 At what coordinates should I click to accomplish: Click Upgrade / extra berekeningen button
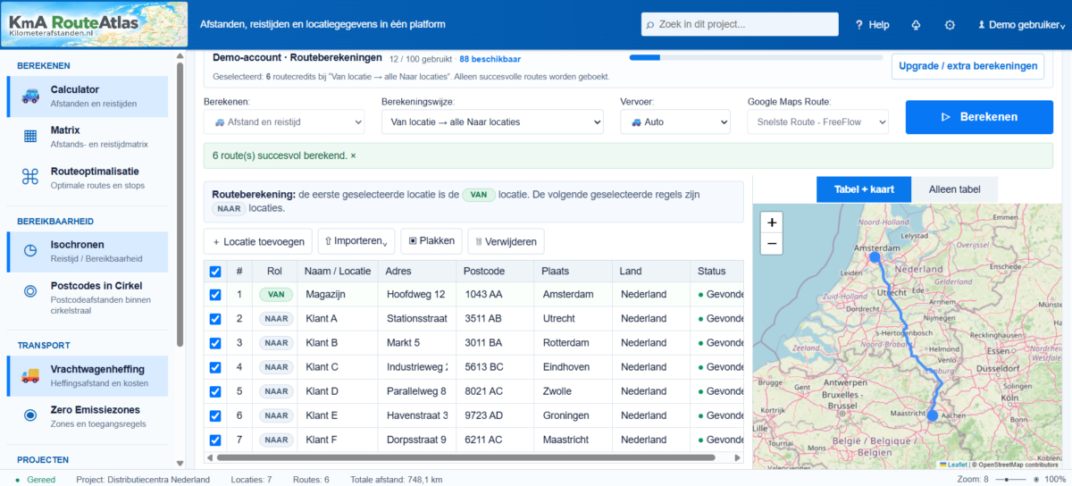(x=967, y=66)
